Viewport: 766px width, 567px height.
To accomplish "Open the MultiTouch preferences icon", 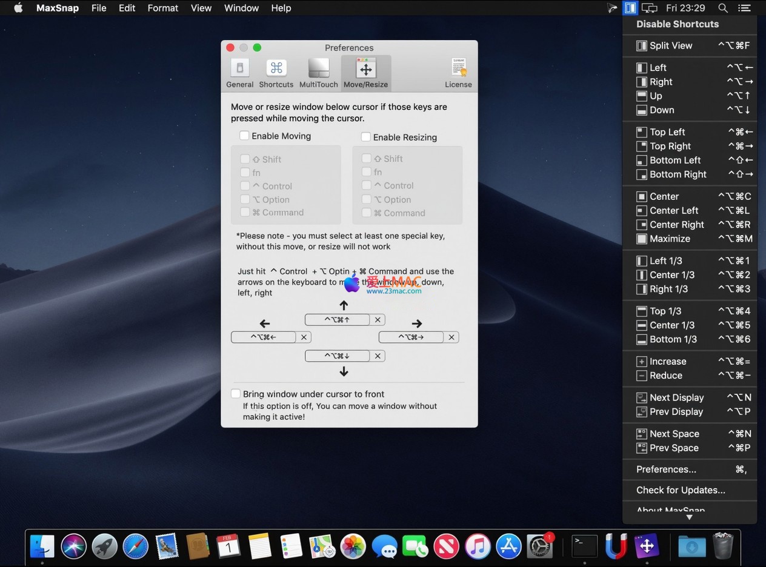I will (318, 68).
